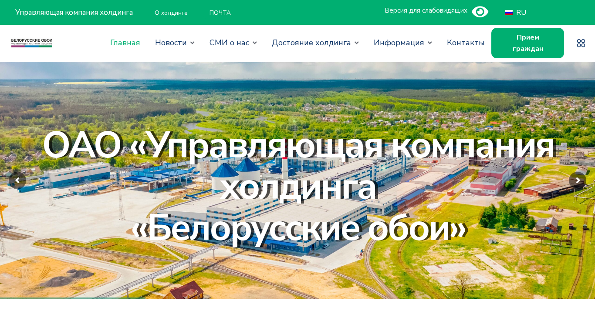Expand the Информация dropdown chevron

[x=429, y=43]
